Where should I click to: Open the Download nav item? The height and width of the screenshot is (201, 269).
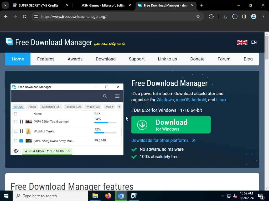106,59
